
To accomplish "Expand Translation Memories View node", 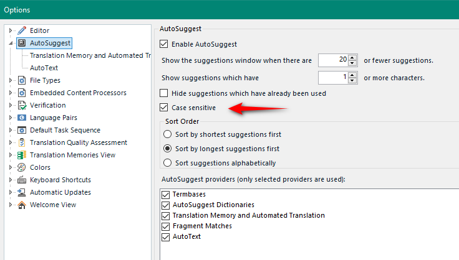I will tap(11, 155).
